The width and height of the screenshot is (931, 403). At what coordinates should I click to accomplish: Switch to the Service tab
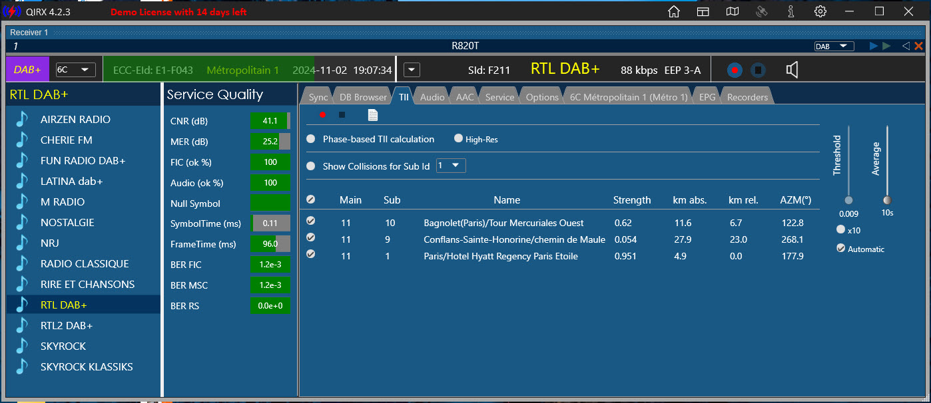point(499,97)
